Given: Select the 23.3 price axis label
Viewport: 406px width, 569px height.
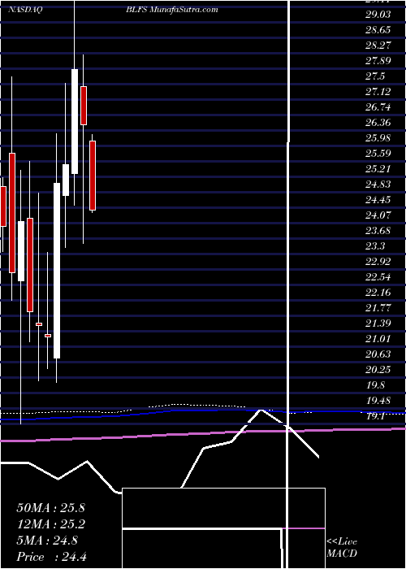Looking at the screenshot, I should [375, 246].
